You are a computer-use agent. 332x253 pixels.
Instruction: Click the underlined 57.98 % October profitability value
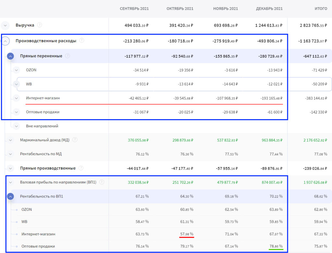(x=187, y=234)
